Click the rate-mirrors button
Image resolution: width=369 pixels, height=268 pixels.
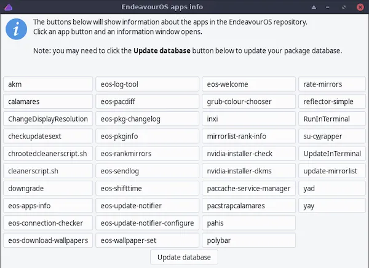tap(332, 84)
